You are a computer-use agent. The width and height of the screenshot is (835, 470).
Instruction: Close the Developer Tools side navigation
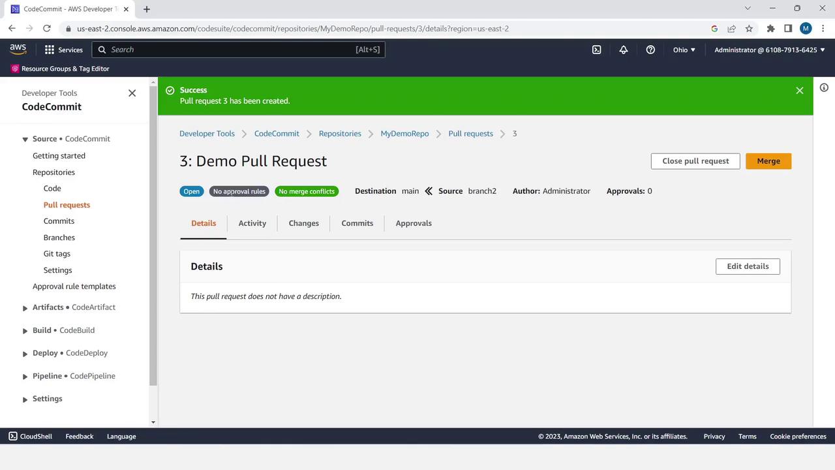[x=132, y=93]
